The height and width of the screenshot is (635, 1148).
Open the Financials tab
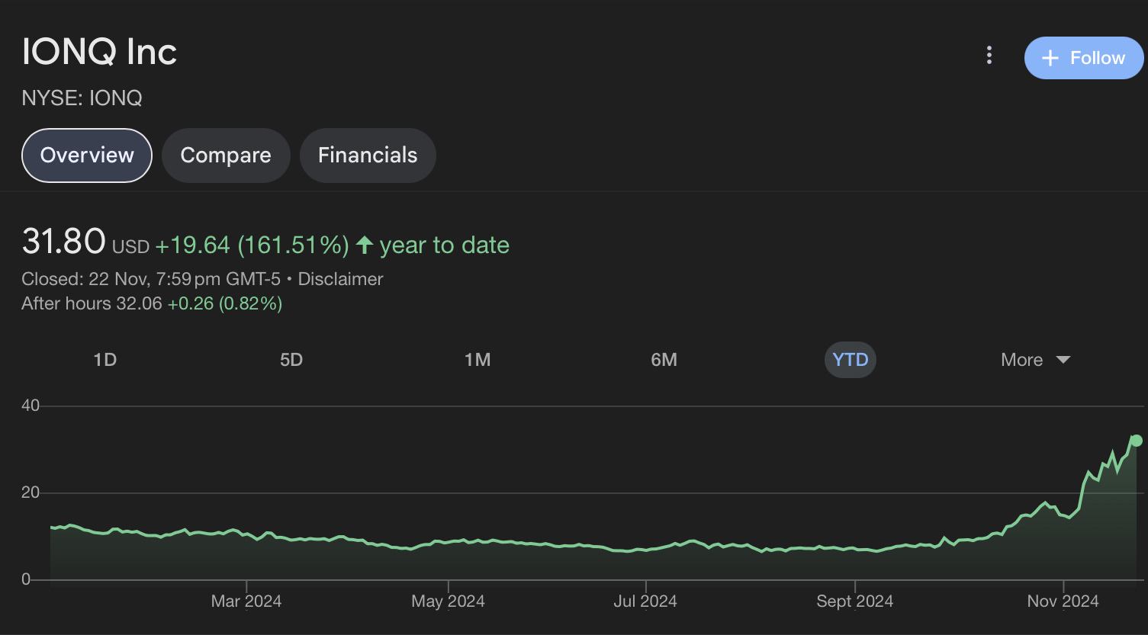tap(368, 156)
